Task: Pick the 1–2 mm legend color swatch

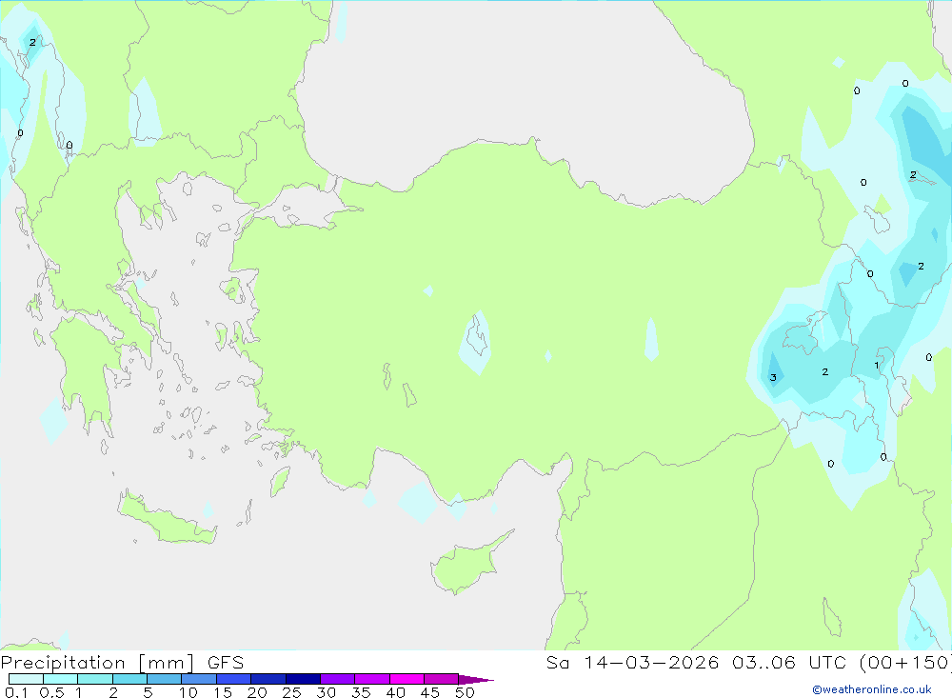Action: 95,679
